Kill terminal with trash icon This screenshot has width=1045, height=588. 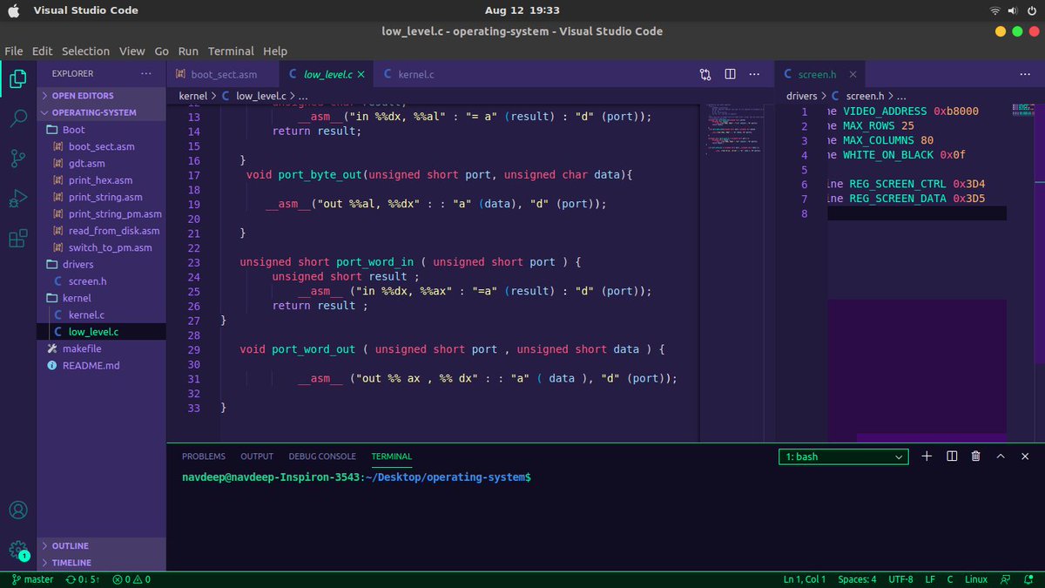coord(976,456)
